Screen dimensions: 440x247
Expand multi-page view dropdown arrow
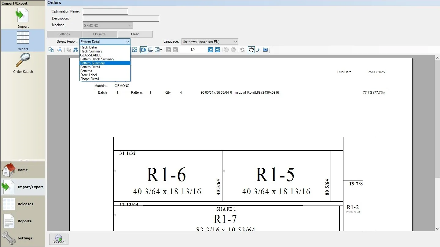click(x=161, y=50)
